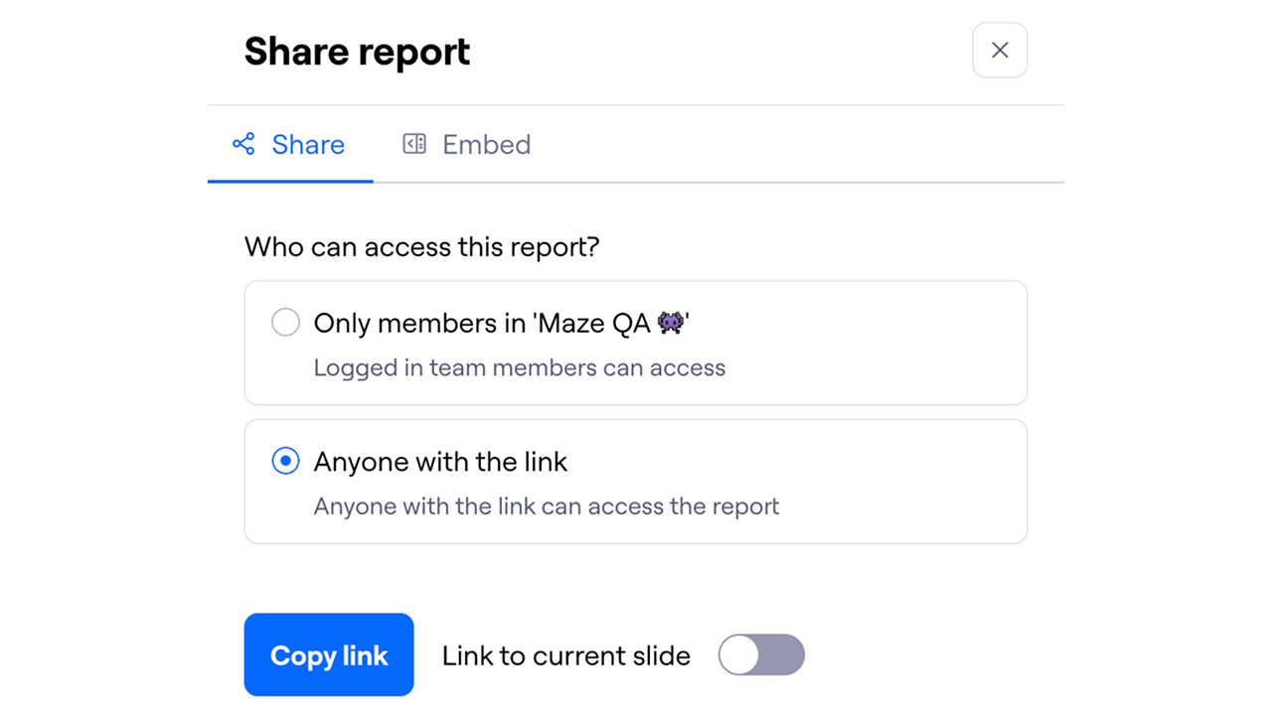Screen dimensions: 1272x715
Task: Close the Share report dialog
Action: (x=1000, y=51)
